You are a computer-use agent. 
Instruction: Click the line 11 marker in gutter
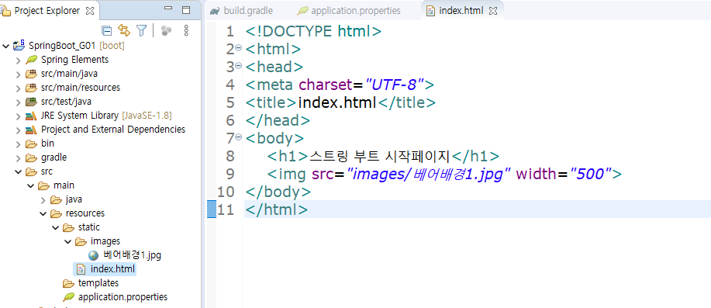point(212,209)
